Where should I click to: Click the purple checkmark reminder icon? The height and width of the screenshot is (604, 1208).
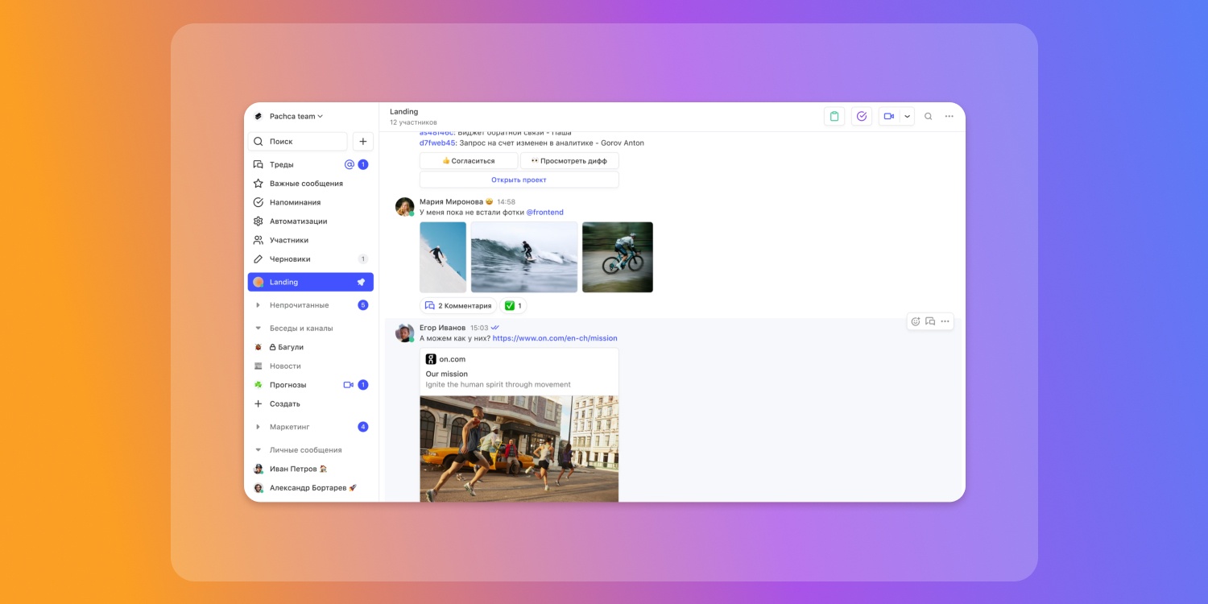[x=861, y=117]
